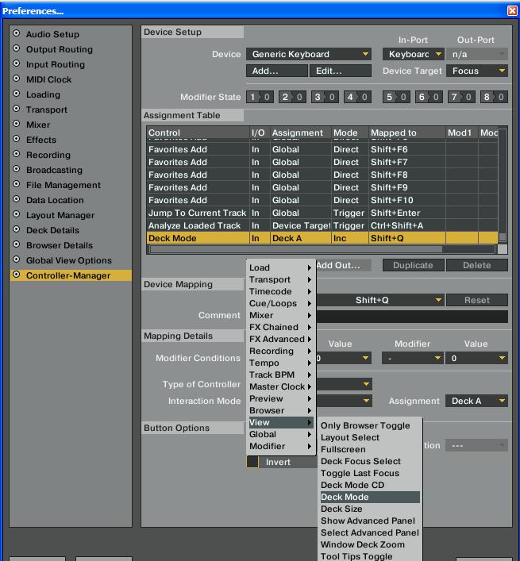The height and width of the screenshot is (561, 520).
Task: Choose Fullscreen in the View submenu
Action: pos(370,449)
